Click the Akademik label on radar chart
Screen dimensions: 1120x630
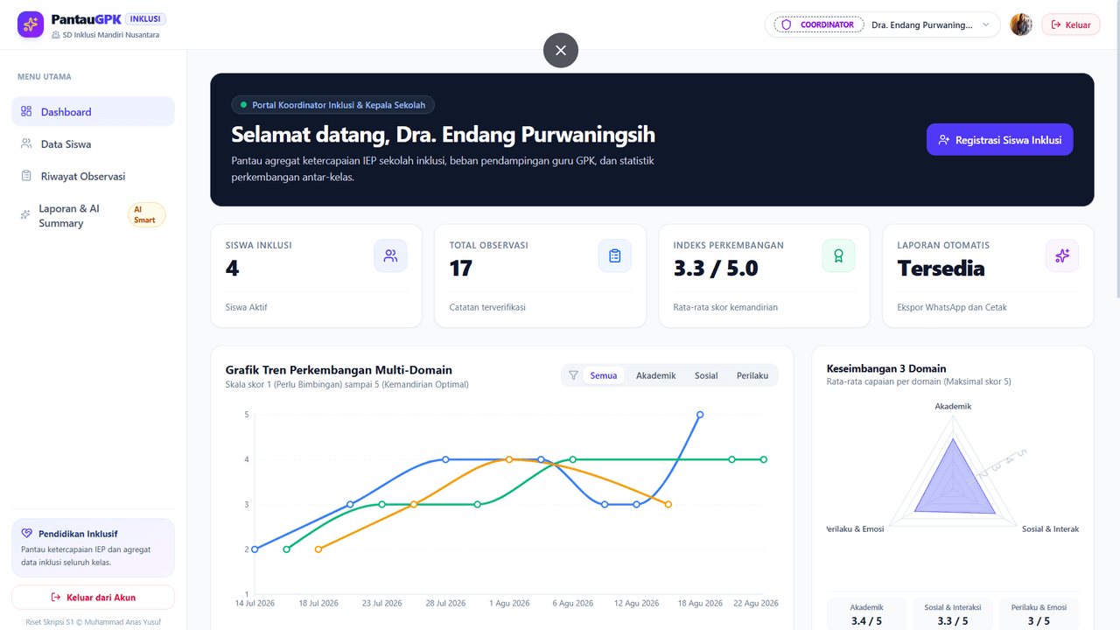pyautogui.click(x=953, y=406)
